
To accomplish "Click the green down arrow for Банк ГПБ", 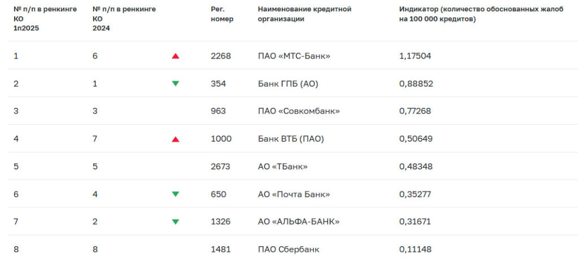I will pyautogui.click(x=176, y=84).
